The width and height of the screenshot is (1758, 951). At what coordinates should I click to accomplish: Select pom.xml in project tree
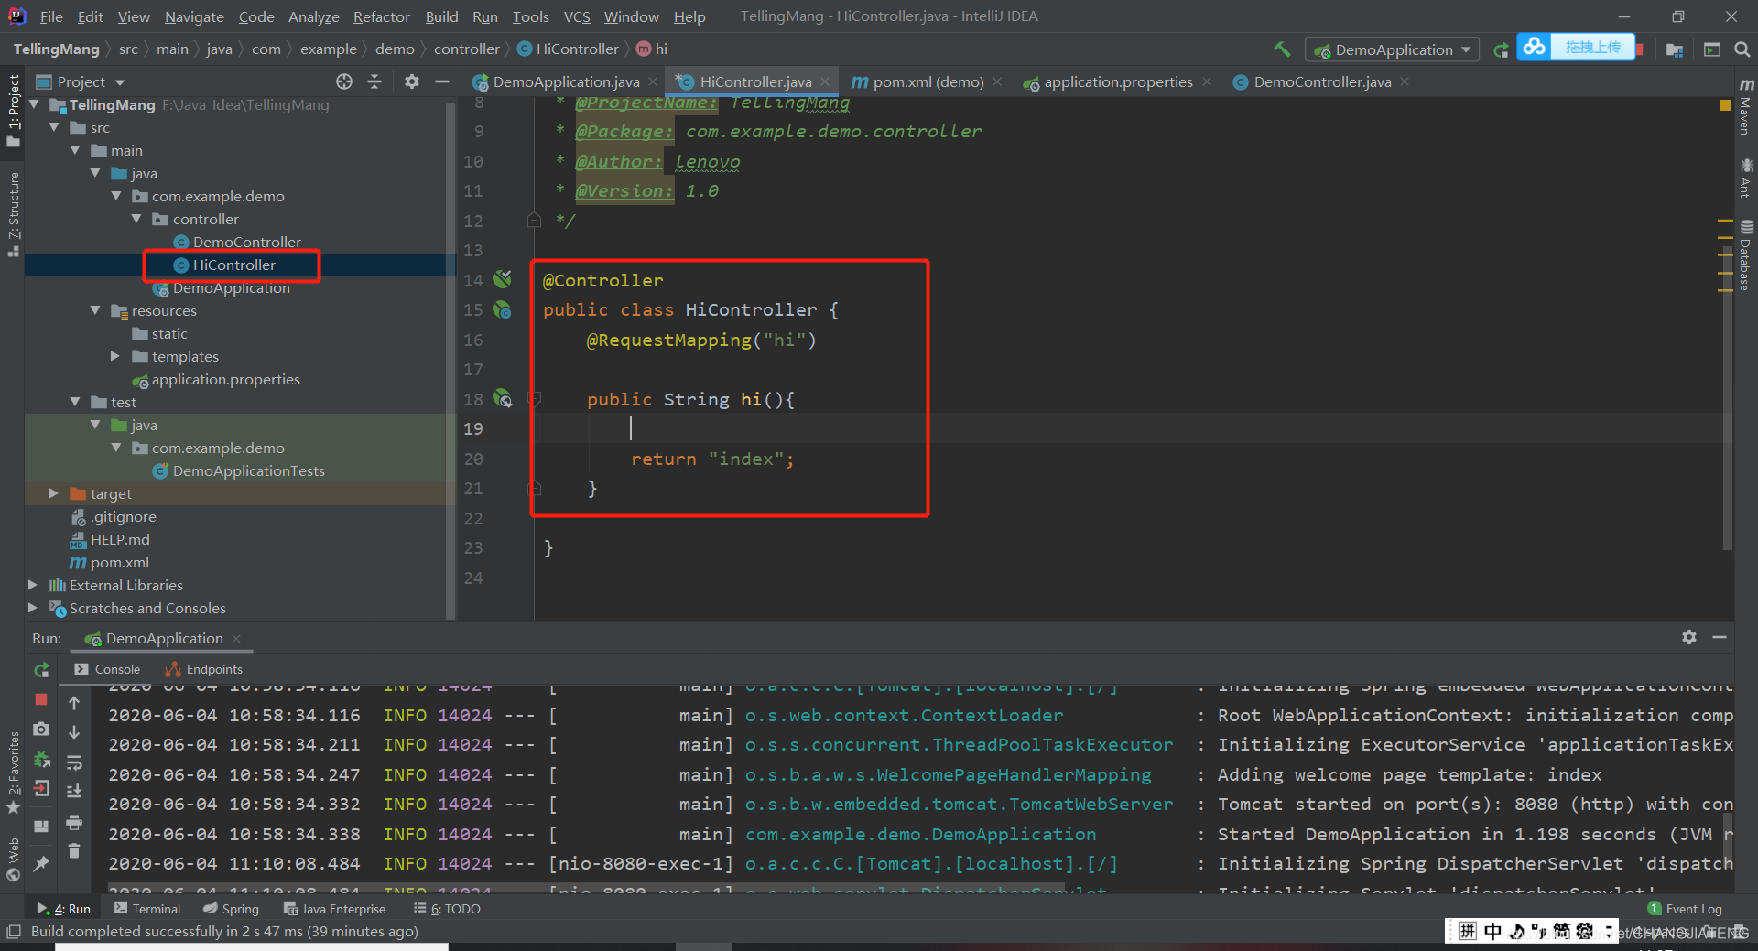tap(119, 562)
